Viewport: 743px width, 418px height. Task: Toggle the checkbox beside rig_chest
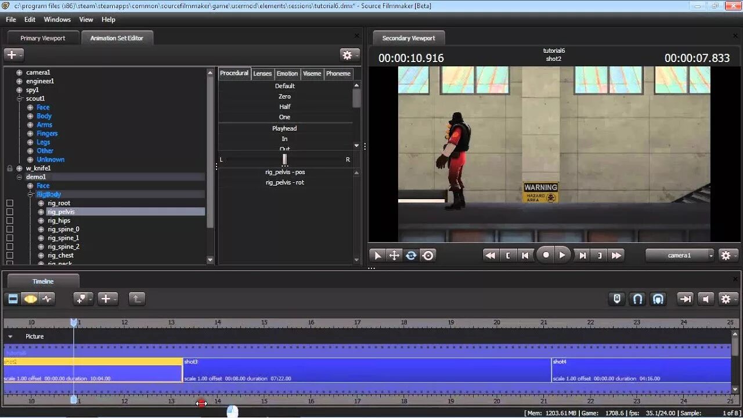point(9,255)
